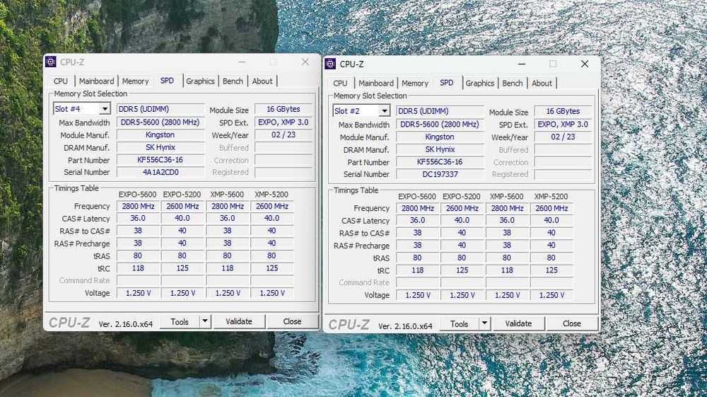The image size is (707, 397).
Task: Click Close button in left window
Action: (x=292, y=322)
